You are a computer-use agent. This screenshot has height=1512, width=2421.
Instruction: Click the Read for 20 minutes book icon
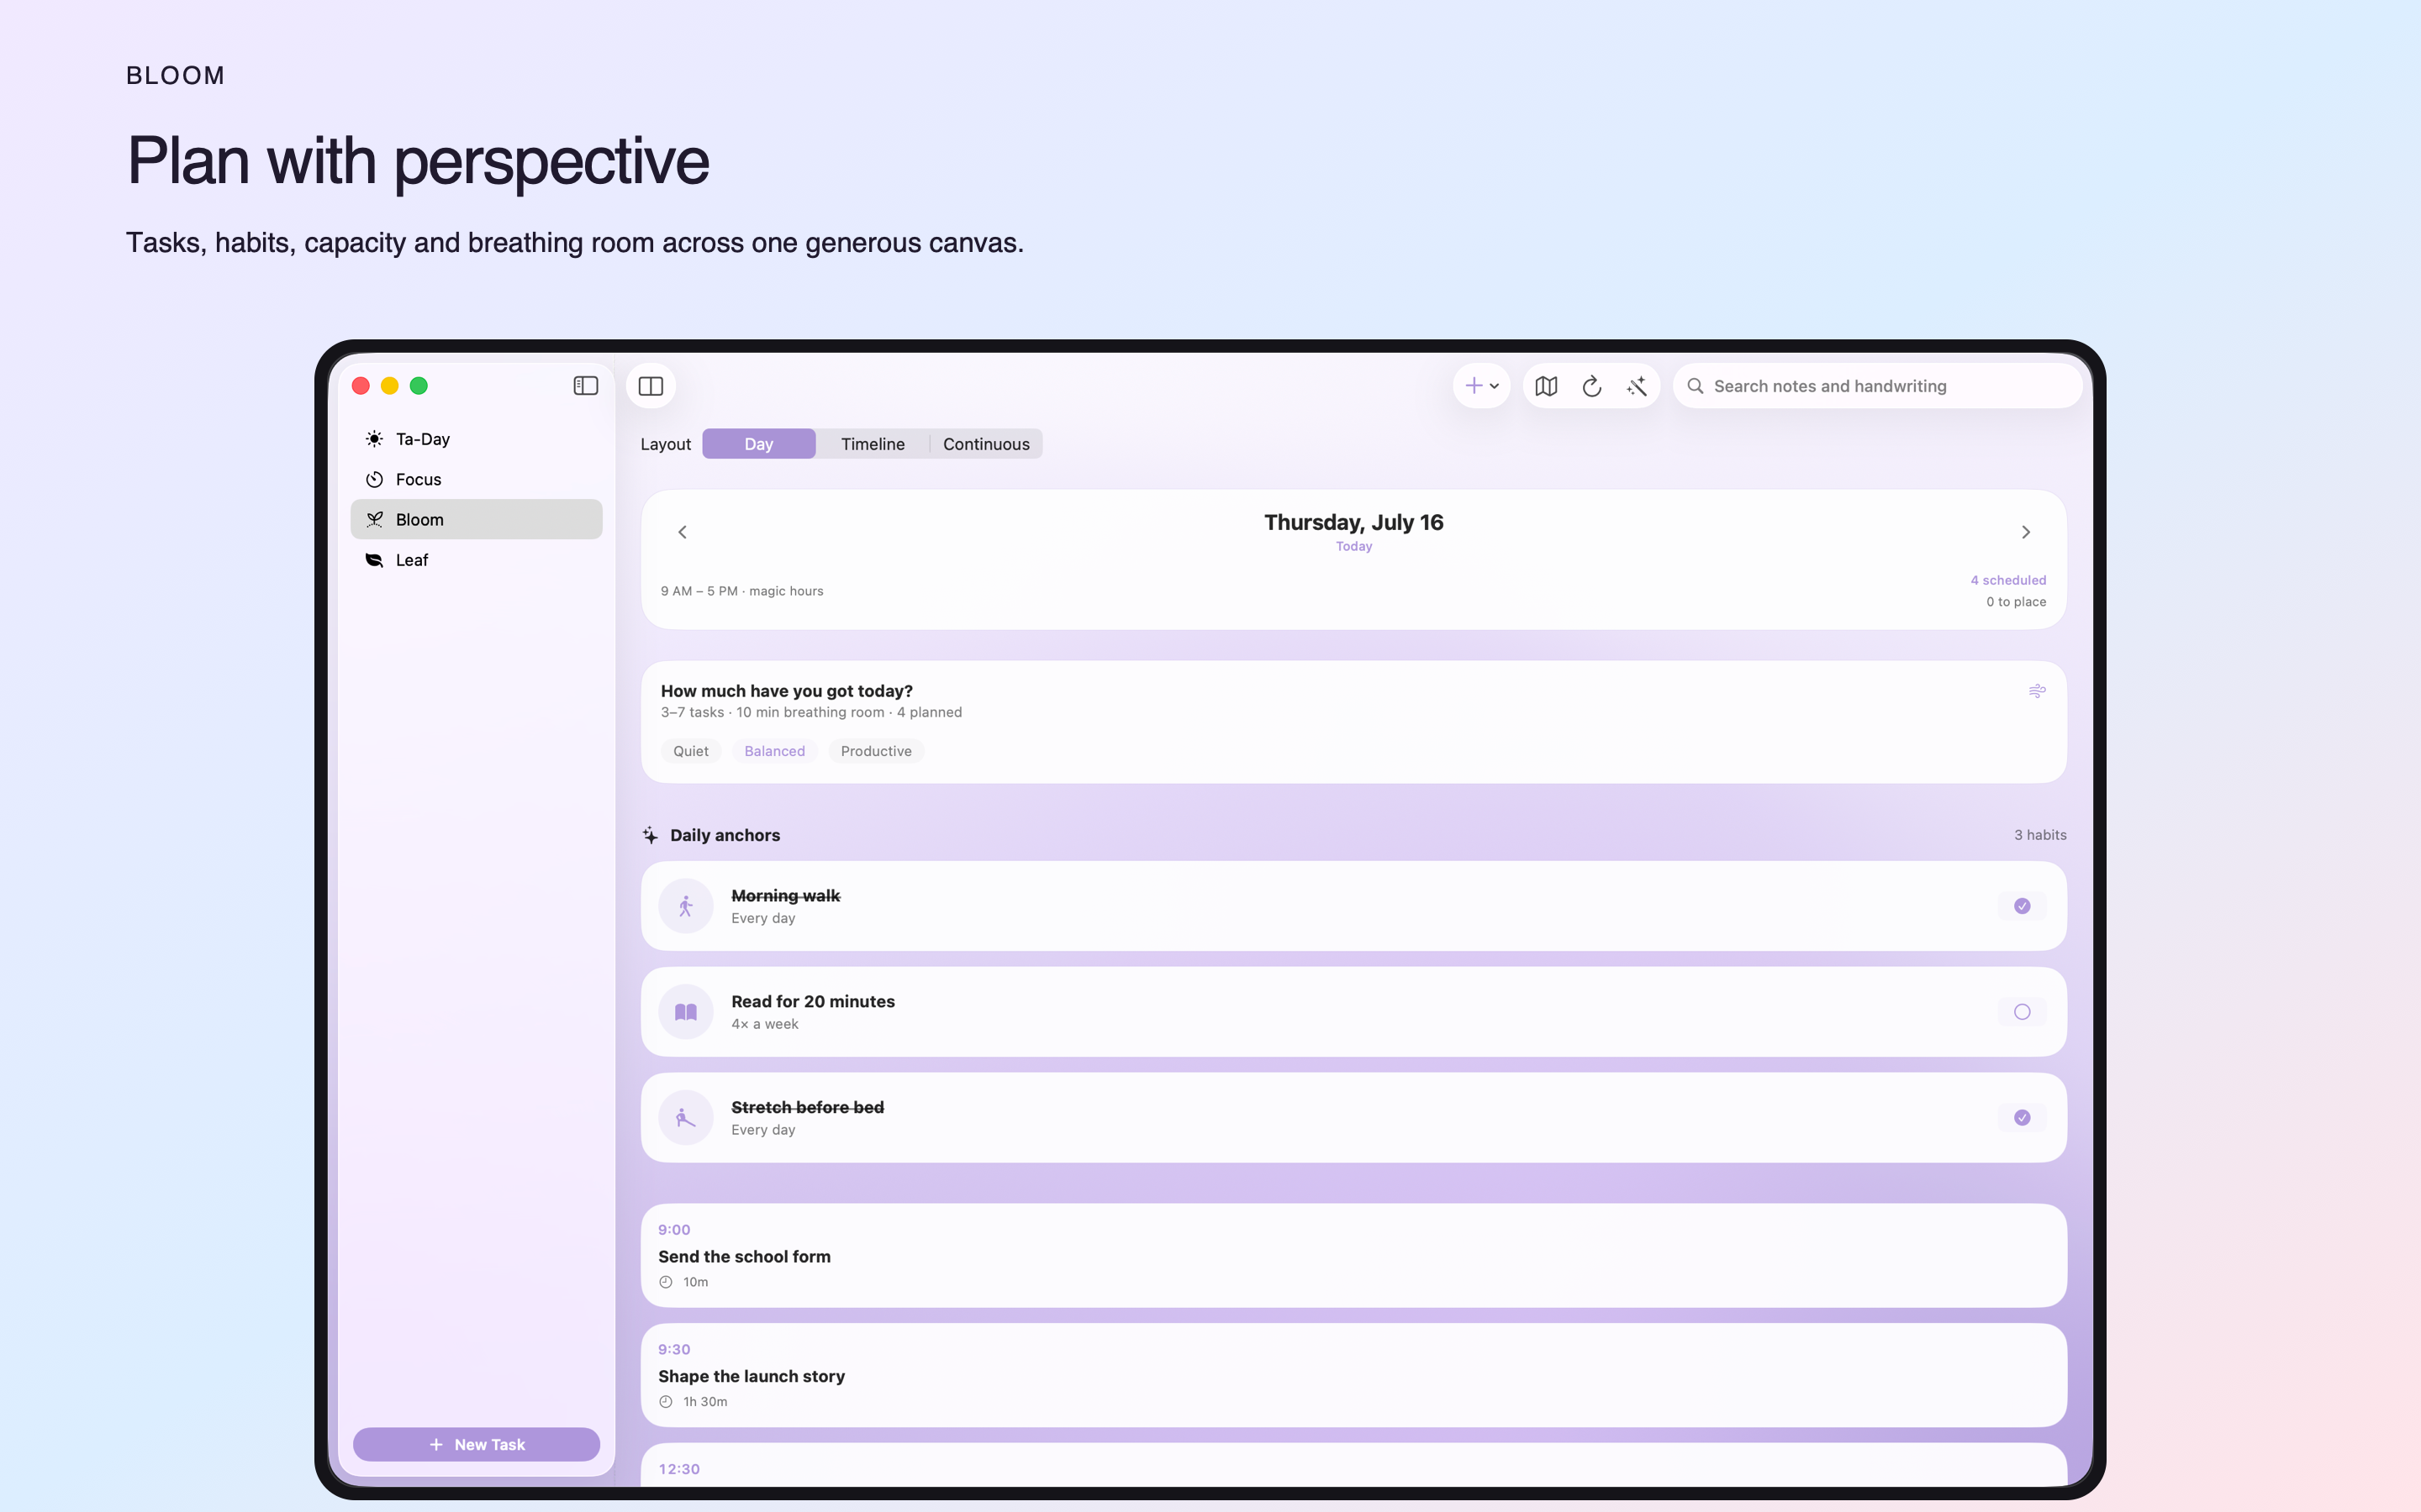[685, 1012]
